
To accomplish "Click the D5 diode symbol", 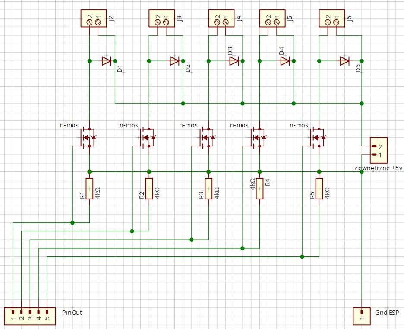I will tap(344, 61).
